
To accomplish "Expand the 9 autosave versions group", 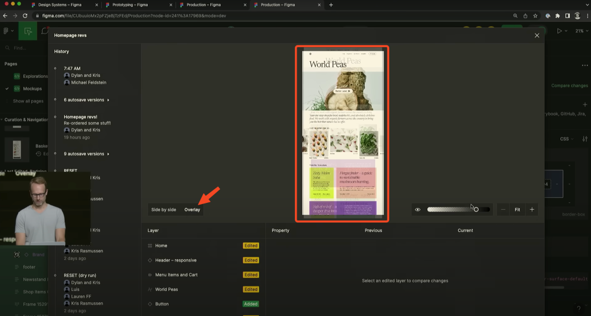I will point(86,154).
